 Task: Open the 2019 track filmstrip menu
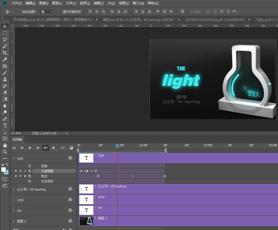71,200
